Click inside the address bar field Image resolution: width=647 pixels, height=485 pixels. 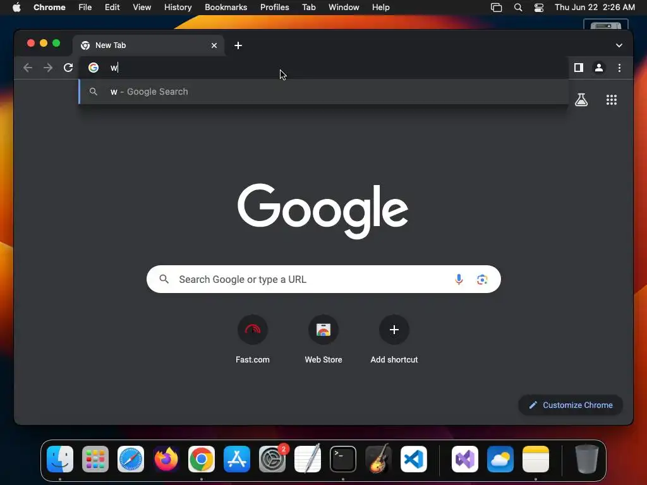point(323,68)
